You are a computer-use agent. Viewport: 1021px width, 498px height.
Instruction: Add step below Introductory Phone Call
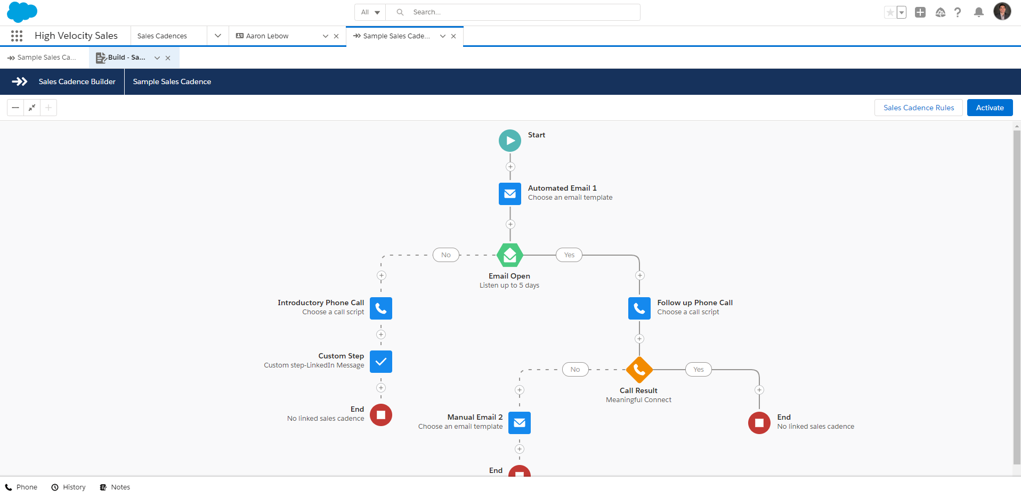click(381, 334)
